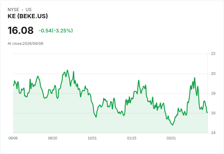The height and width of the screenshot is (154, 224).
Task: Click the NYSE exchange label
Action: [13, 10]
